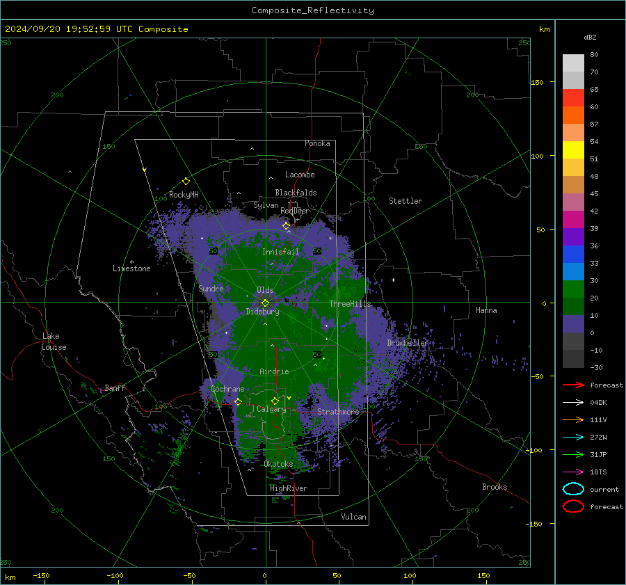Click the Stettler city label
This screenshot has height=585, width=626.
[406, 201]
